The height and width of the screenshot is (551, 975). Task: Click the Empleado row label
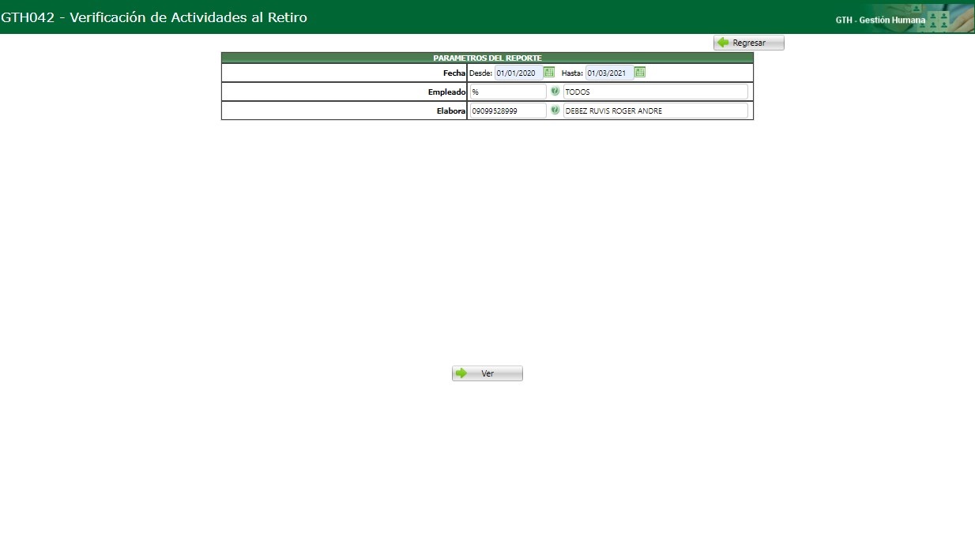coord(447,92)
